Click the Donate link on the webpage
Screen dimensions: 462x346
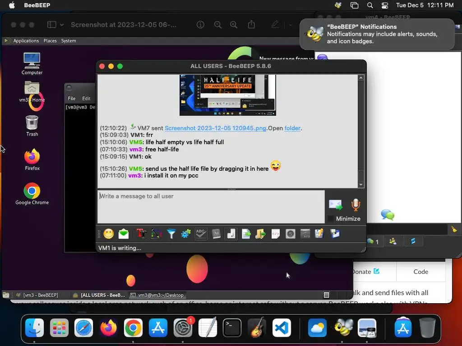[x=365, y=272]
